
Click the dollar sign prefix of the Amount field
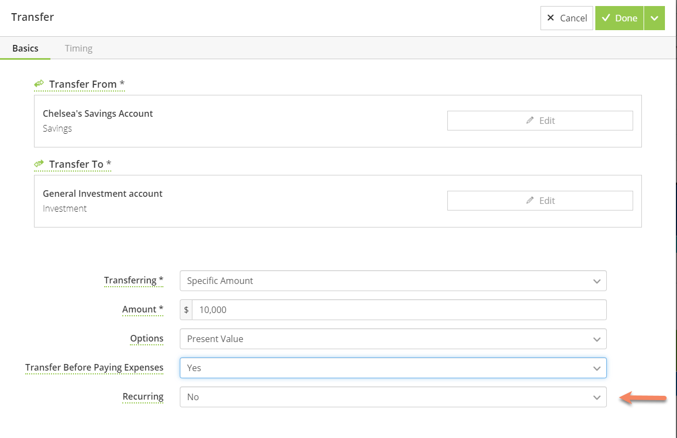click(186, 309)
